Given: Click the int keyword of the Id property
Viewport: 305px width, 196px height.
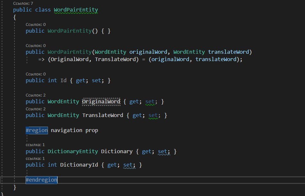Looking at the screenshot, I should (x=52, y=81).
